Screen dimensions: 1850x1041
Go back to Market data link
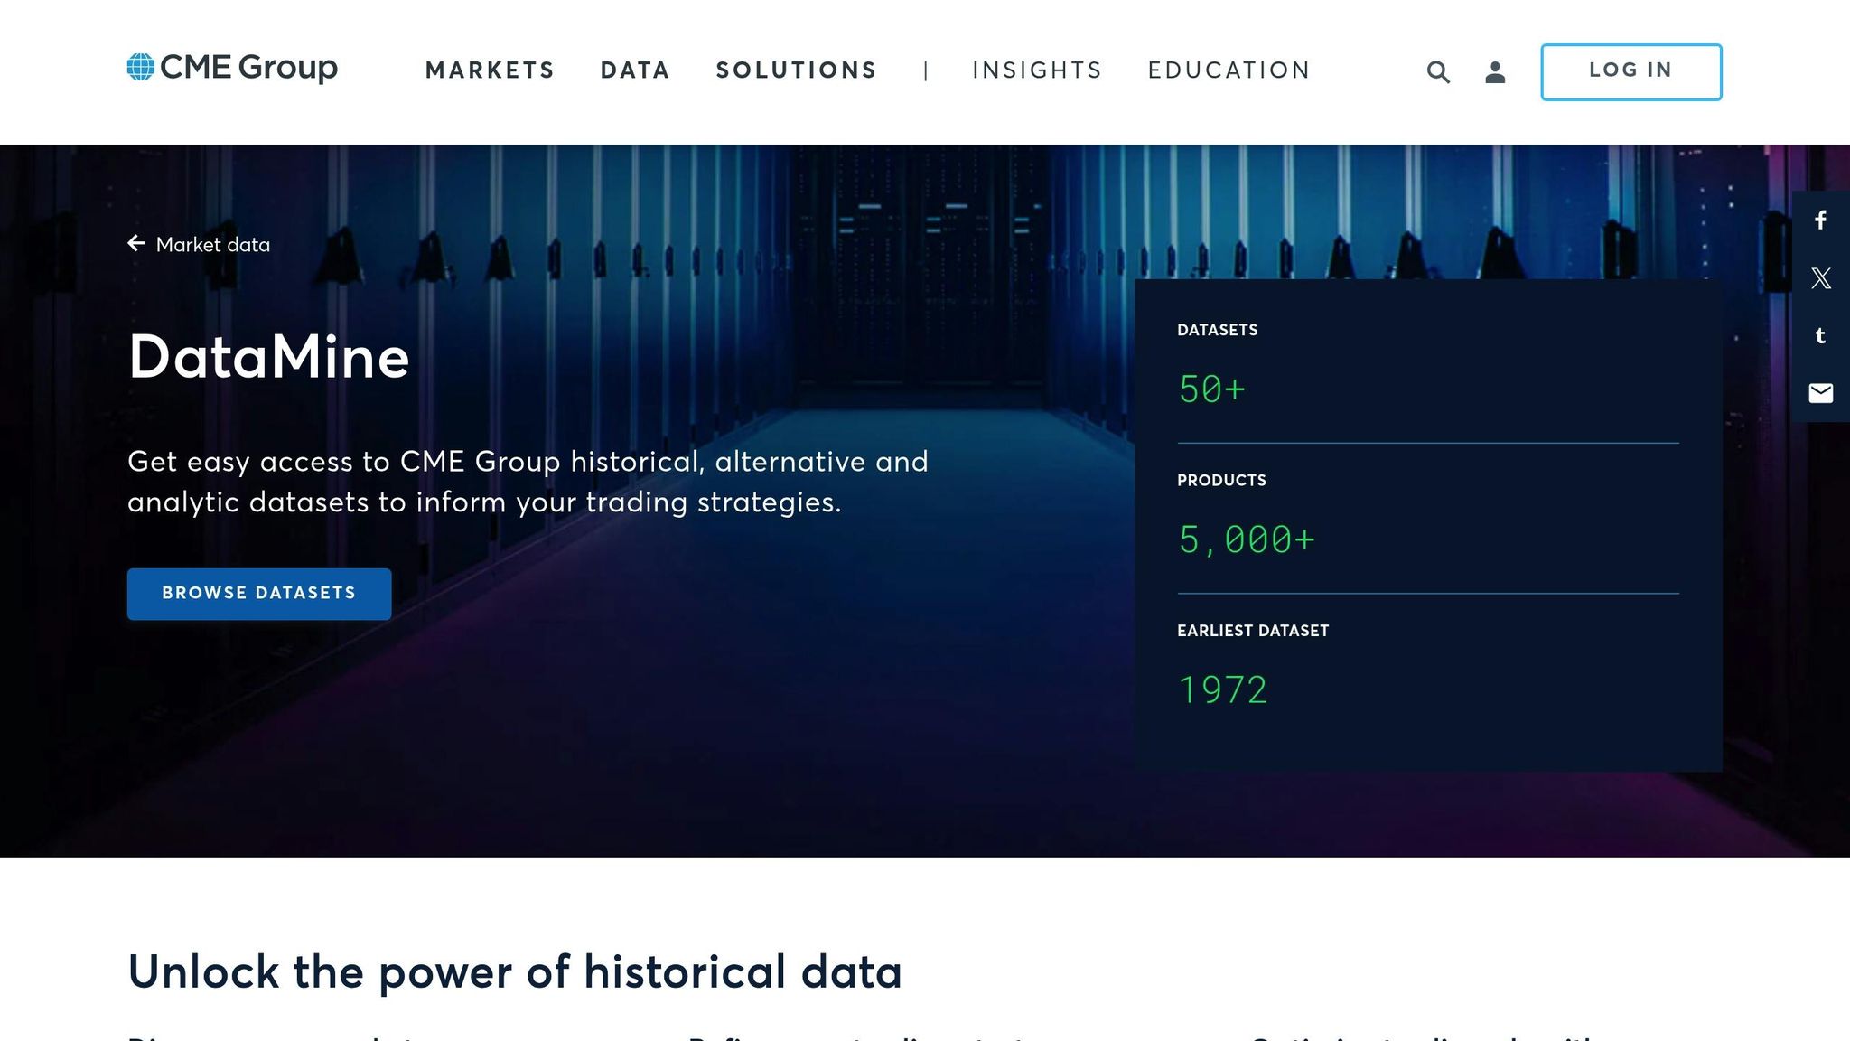coord(213,245)
